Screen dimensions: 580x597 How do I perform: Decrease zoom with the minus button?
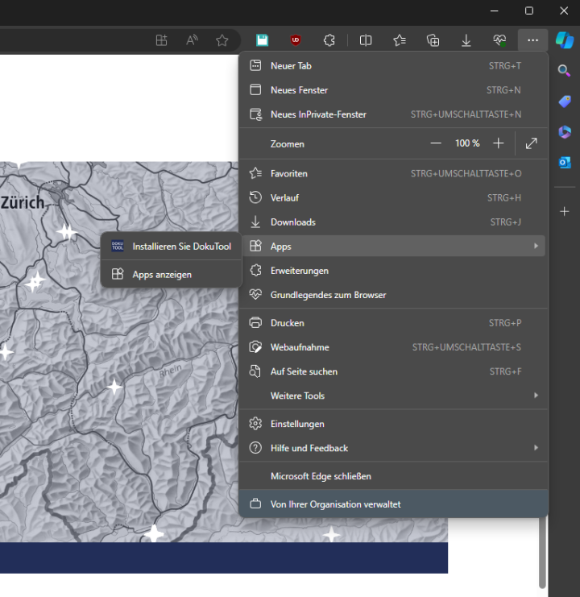(x=436, y=143)
